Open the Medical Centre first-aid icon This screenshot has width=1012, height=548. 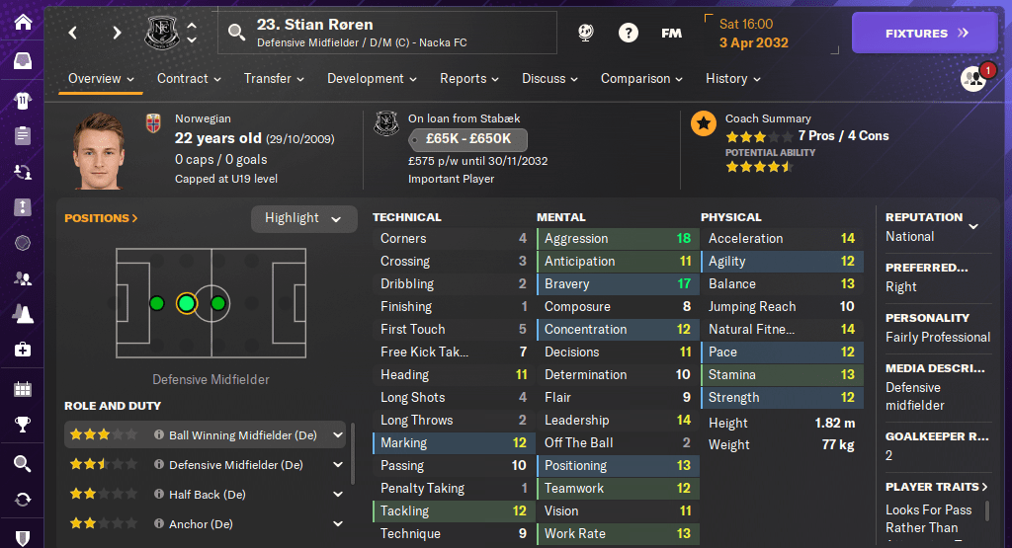coord(22,350)
